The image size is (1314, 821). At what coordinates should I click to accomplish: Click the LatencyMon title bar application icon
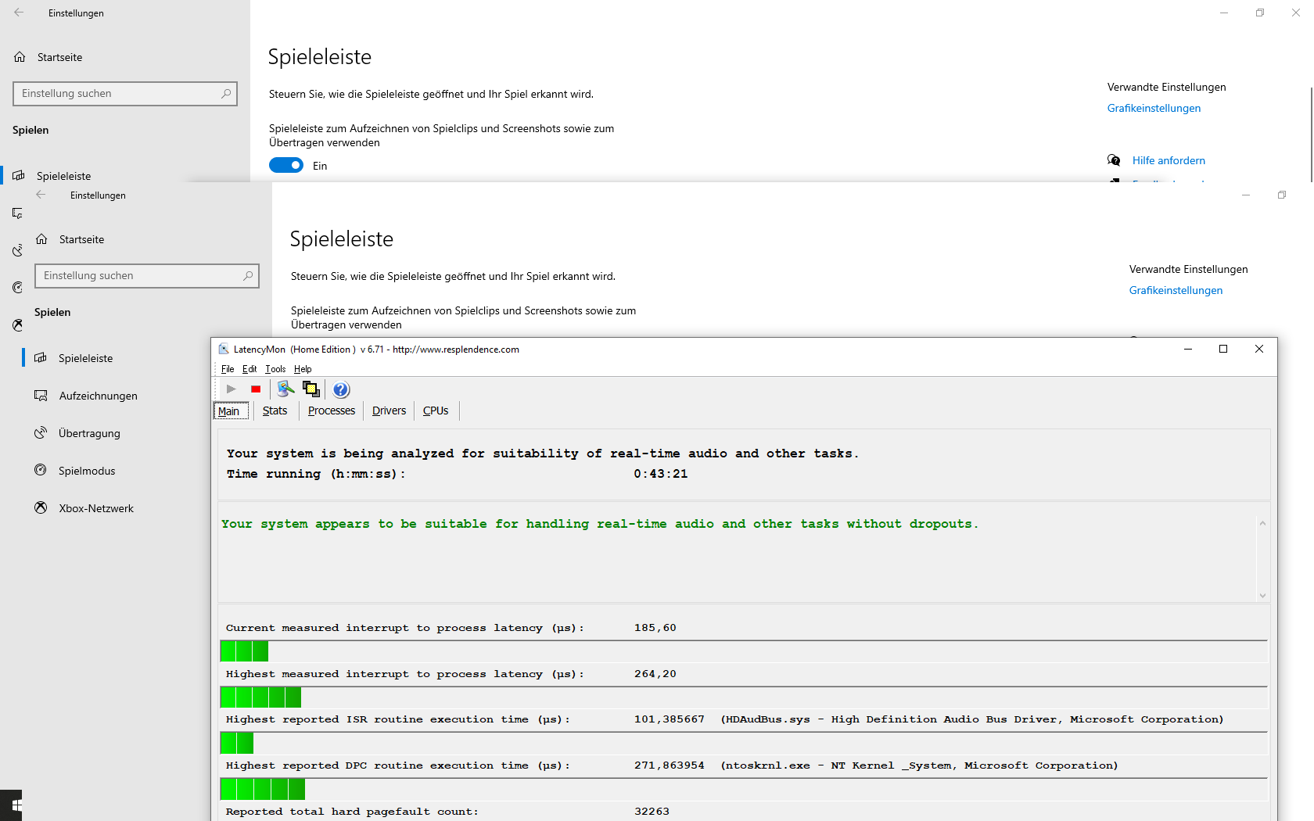[224, 349]
